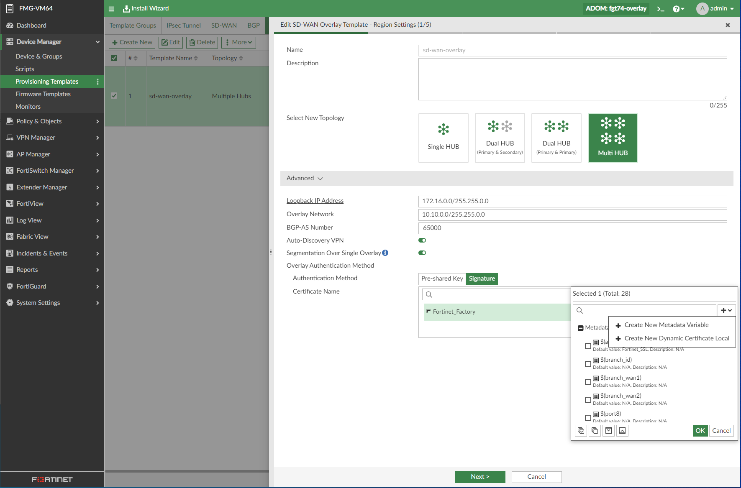Click the info icon beside Segmentation Over Single Overlay
Image resolution: width=741 pixels, height=488 pixels.
coord(385,253)
